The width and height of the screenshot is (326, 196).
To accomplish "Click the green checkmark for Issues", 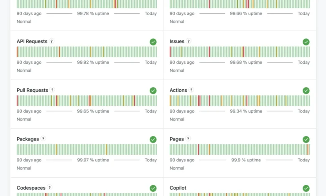I will [x=306, y=42].
